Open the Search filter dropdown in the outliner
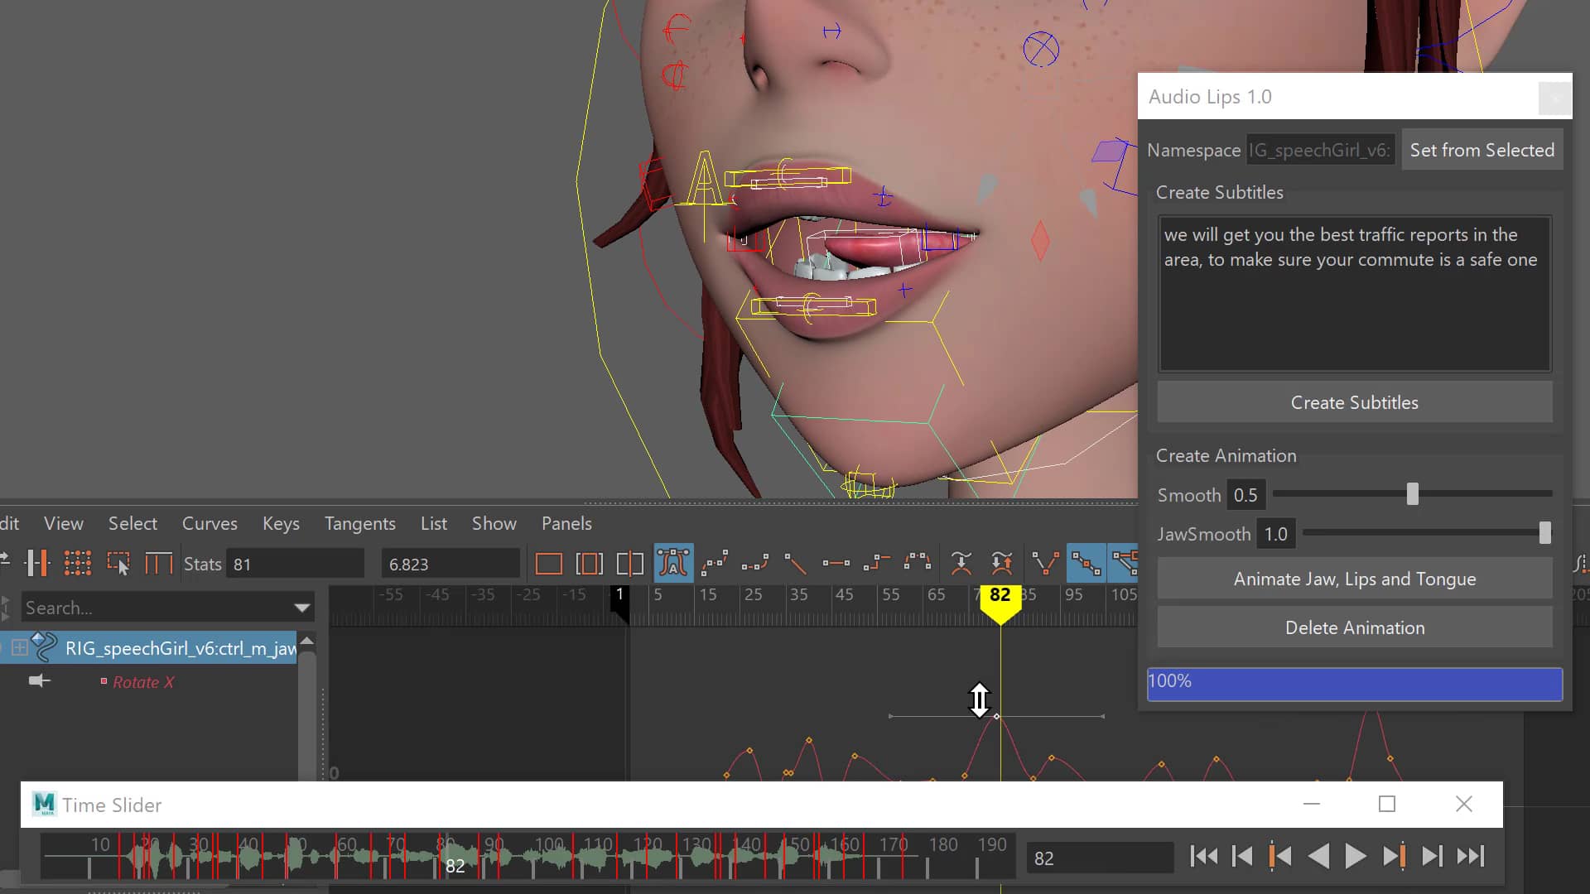Image resolution: width=1590 pixels, height=894 pixels. tap(300, 607)
